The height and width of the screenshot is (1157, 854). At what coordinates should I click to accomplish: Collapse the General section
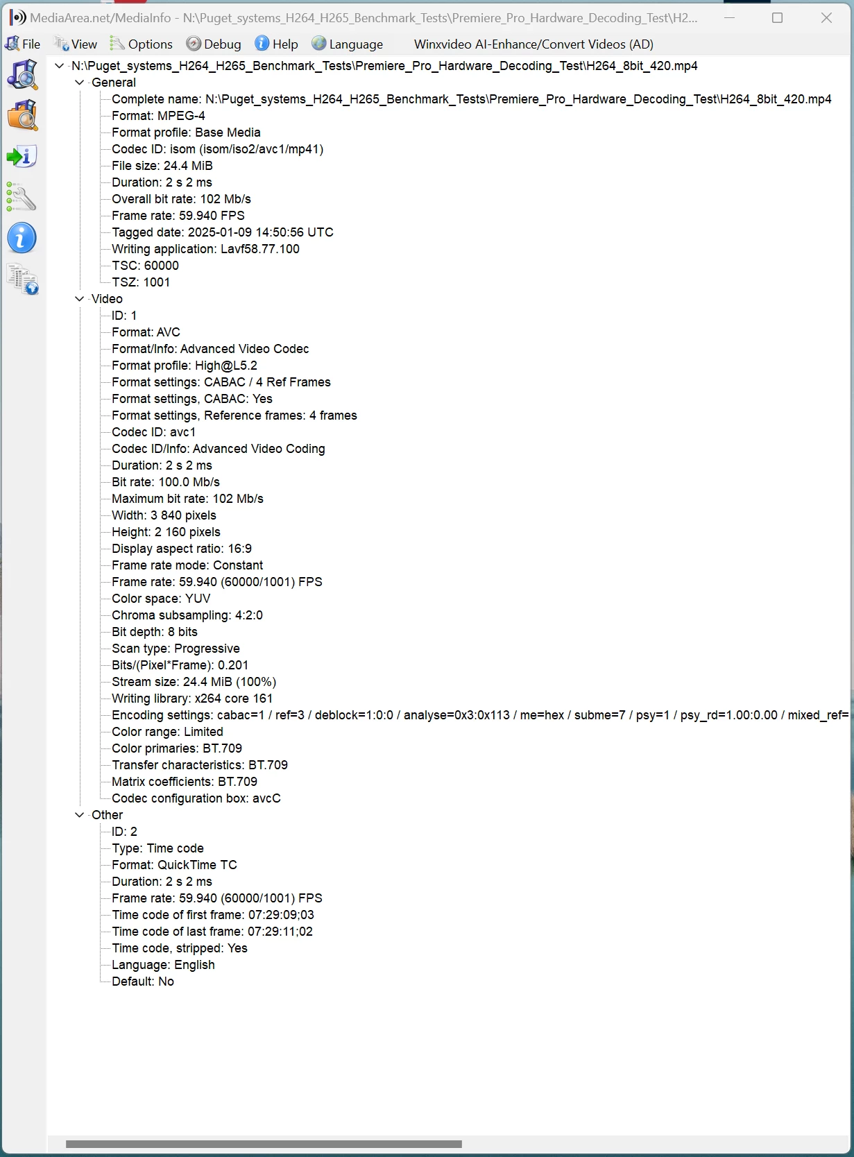80,83
